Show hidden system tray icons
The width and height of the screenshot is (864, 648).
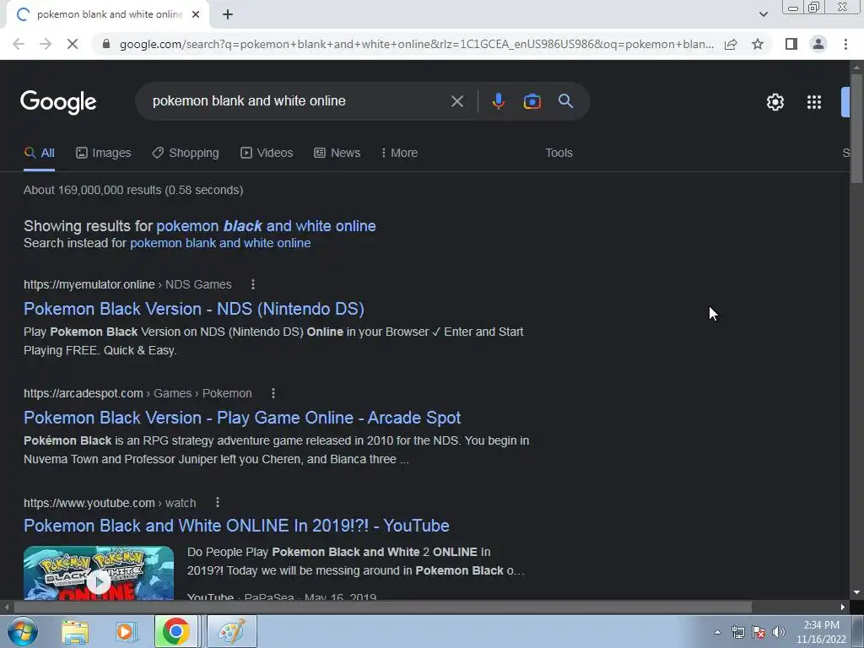[717, 632]
